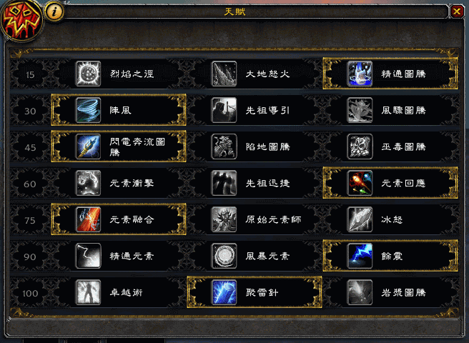This screenshot has height=343, width=469.
Task: Click the 閃電奔流圖騰 talent label
Action: click(x=137, y=146)
